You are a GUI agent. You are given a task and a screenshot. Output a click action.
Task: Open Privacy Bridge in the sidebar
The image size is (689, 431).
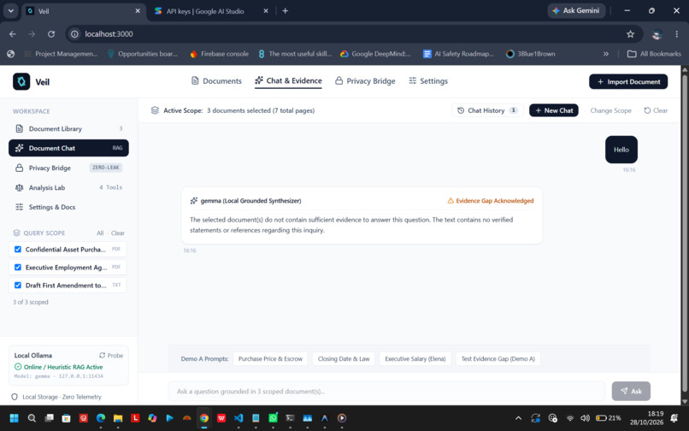coord(68,168)
